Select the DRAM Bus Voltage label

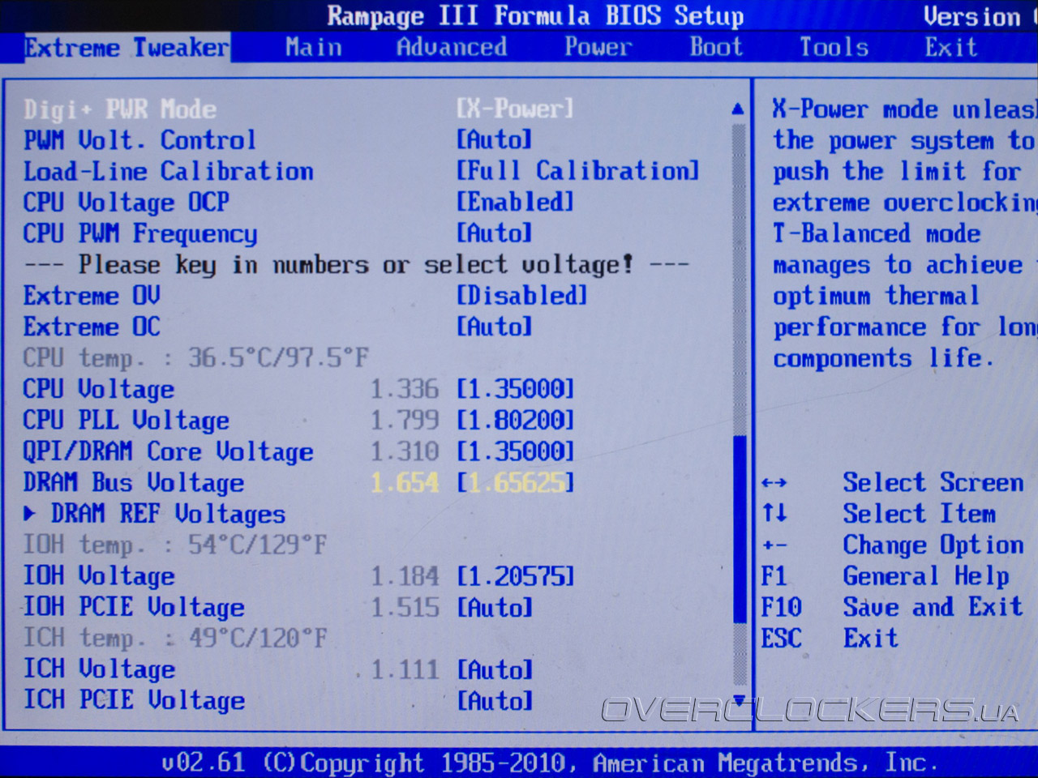tap(134, 483)
